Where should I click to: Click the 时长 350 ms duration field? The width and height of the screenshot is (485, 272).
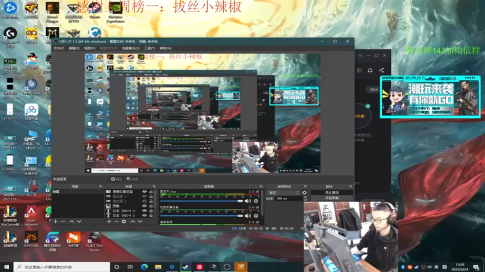coord(289,199)
